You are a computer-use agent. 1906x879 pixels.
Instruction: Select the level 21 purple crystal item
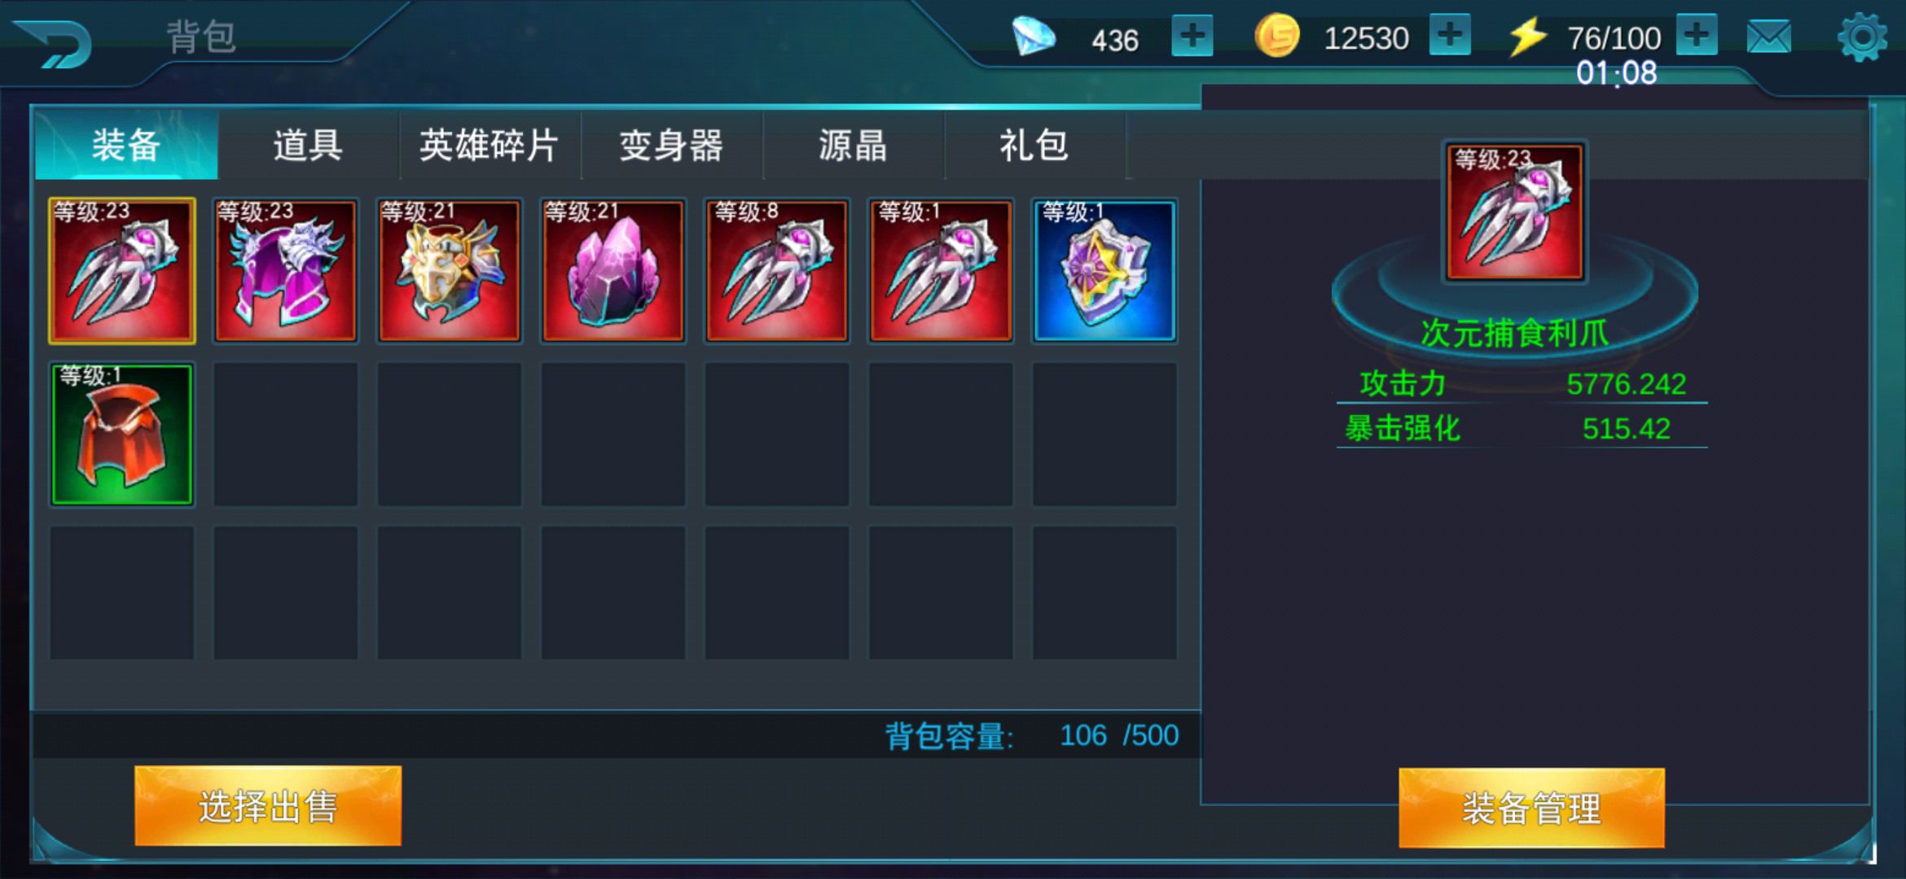[x=613, y=270]
